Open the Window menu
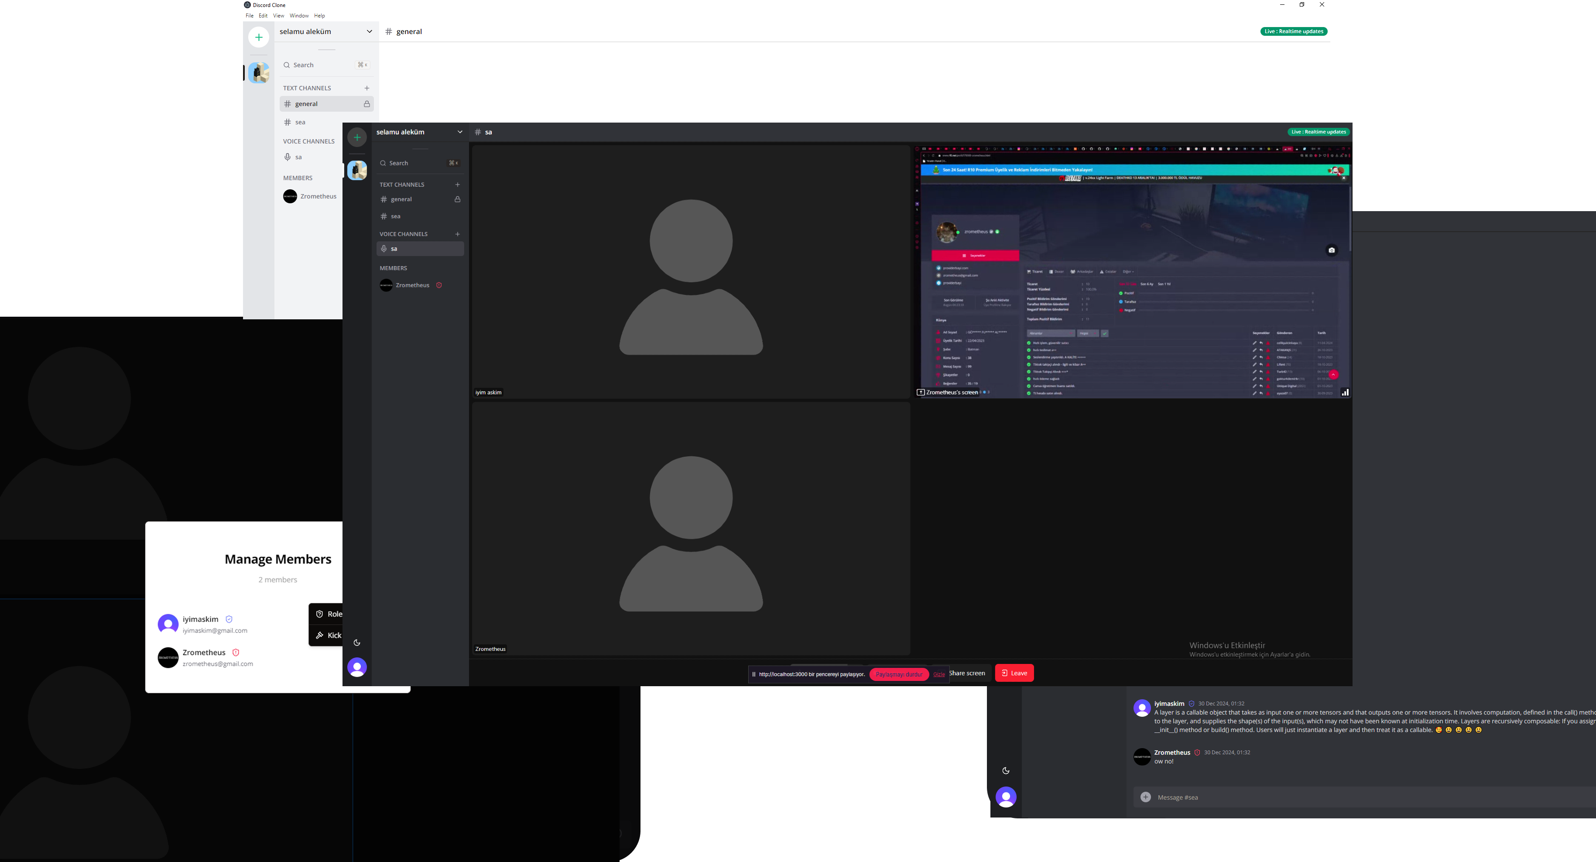This screenshot has height=862, width=1596. (298, 15)
